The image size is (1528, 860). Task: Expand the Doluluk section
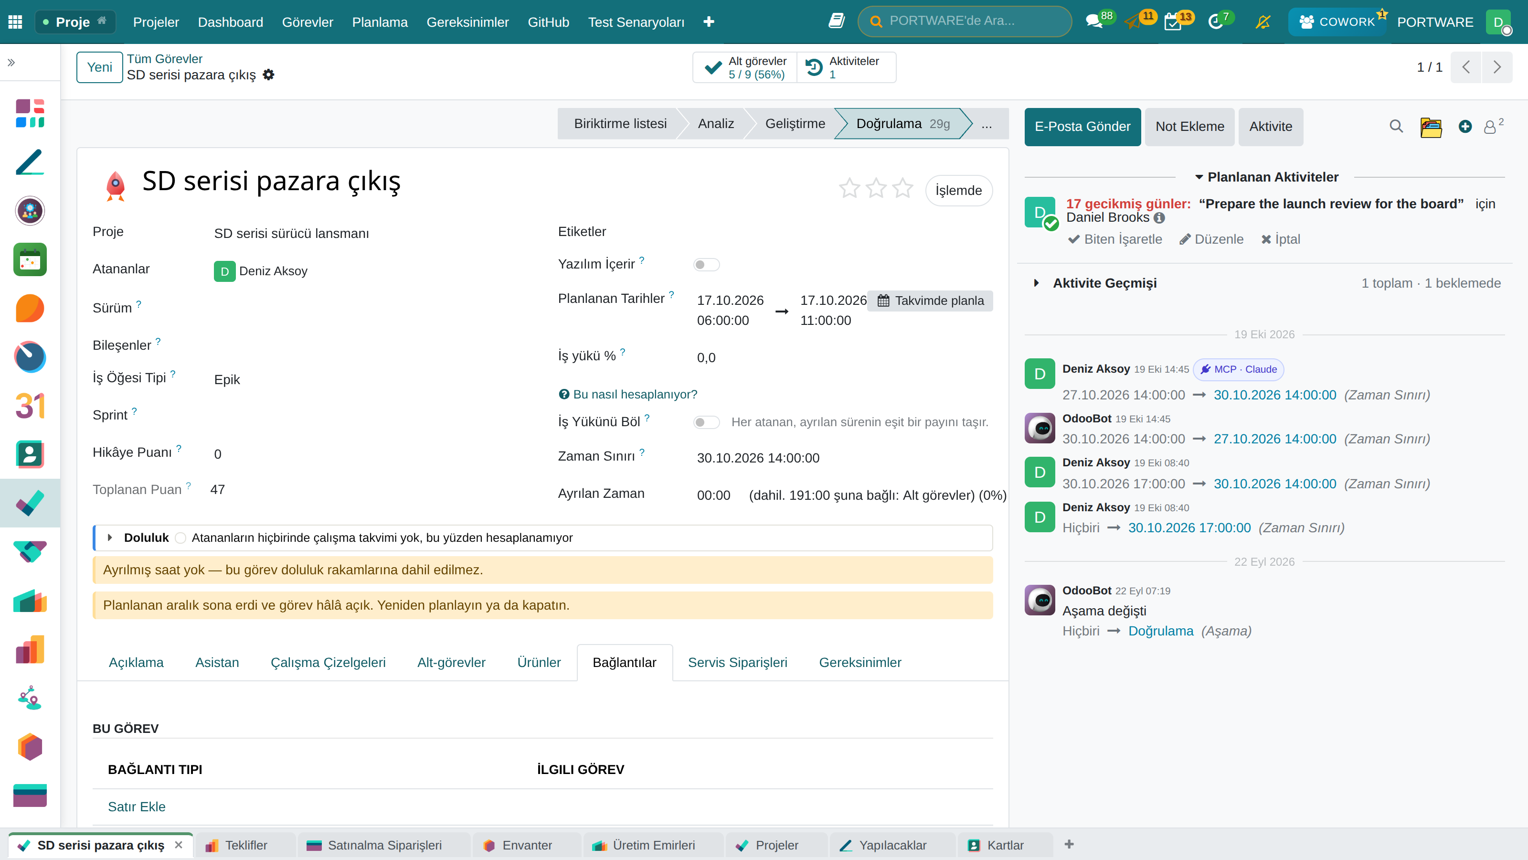[x=110, y=537]
